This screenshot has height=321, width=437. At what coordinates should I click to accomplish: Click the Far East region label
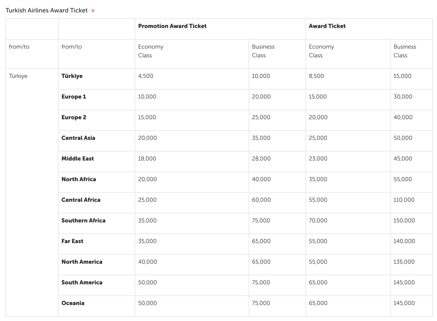(72, 241)
